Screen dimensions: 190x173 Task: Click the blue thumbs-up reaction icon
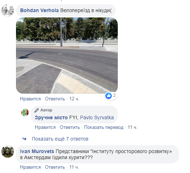109,96
